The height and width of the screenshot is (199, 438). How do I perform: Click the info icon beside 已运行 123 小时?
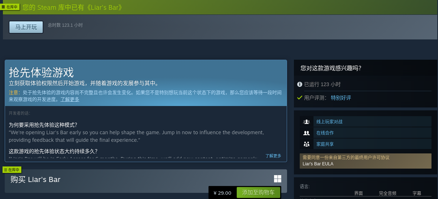point(299,84)
